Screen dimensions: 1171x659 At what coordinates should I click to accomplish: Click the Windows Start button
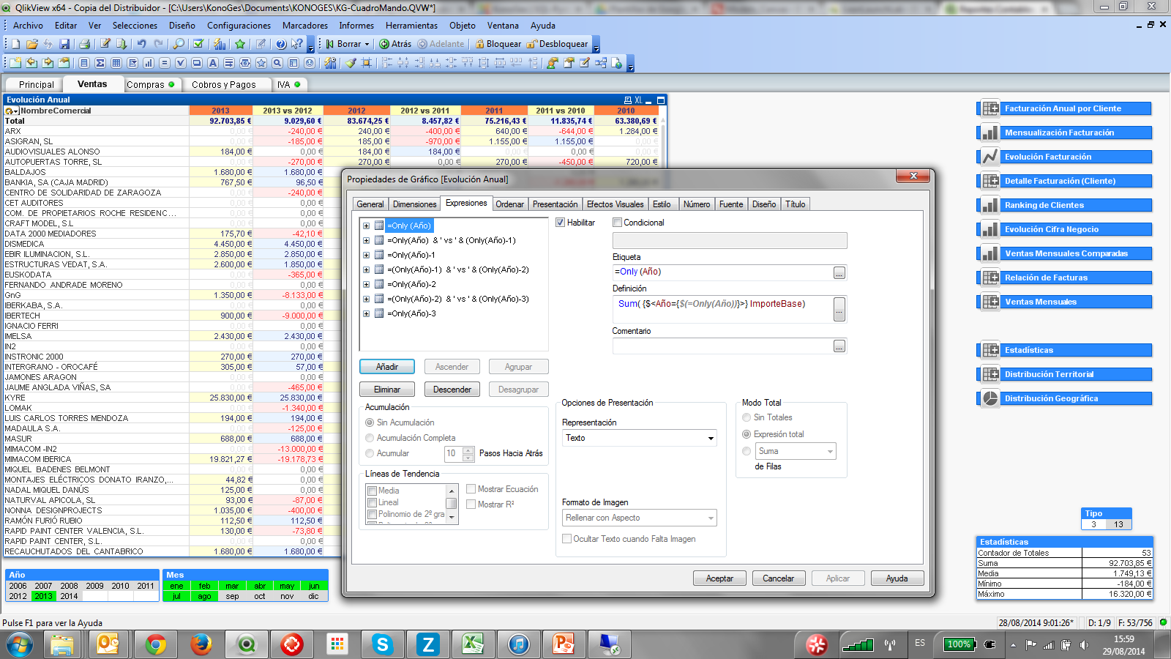[x=19, y=644]
